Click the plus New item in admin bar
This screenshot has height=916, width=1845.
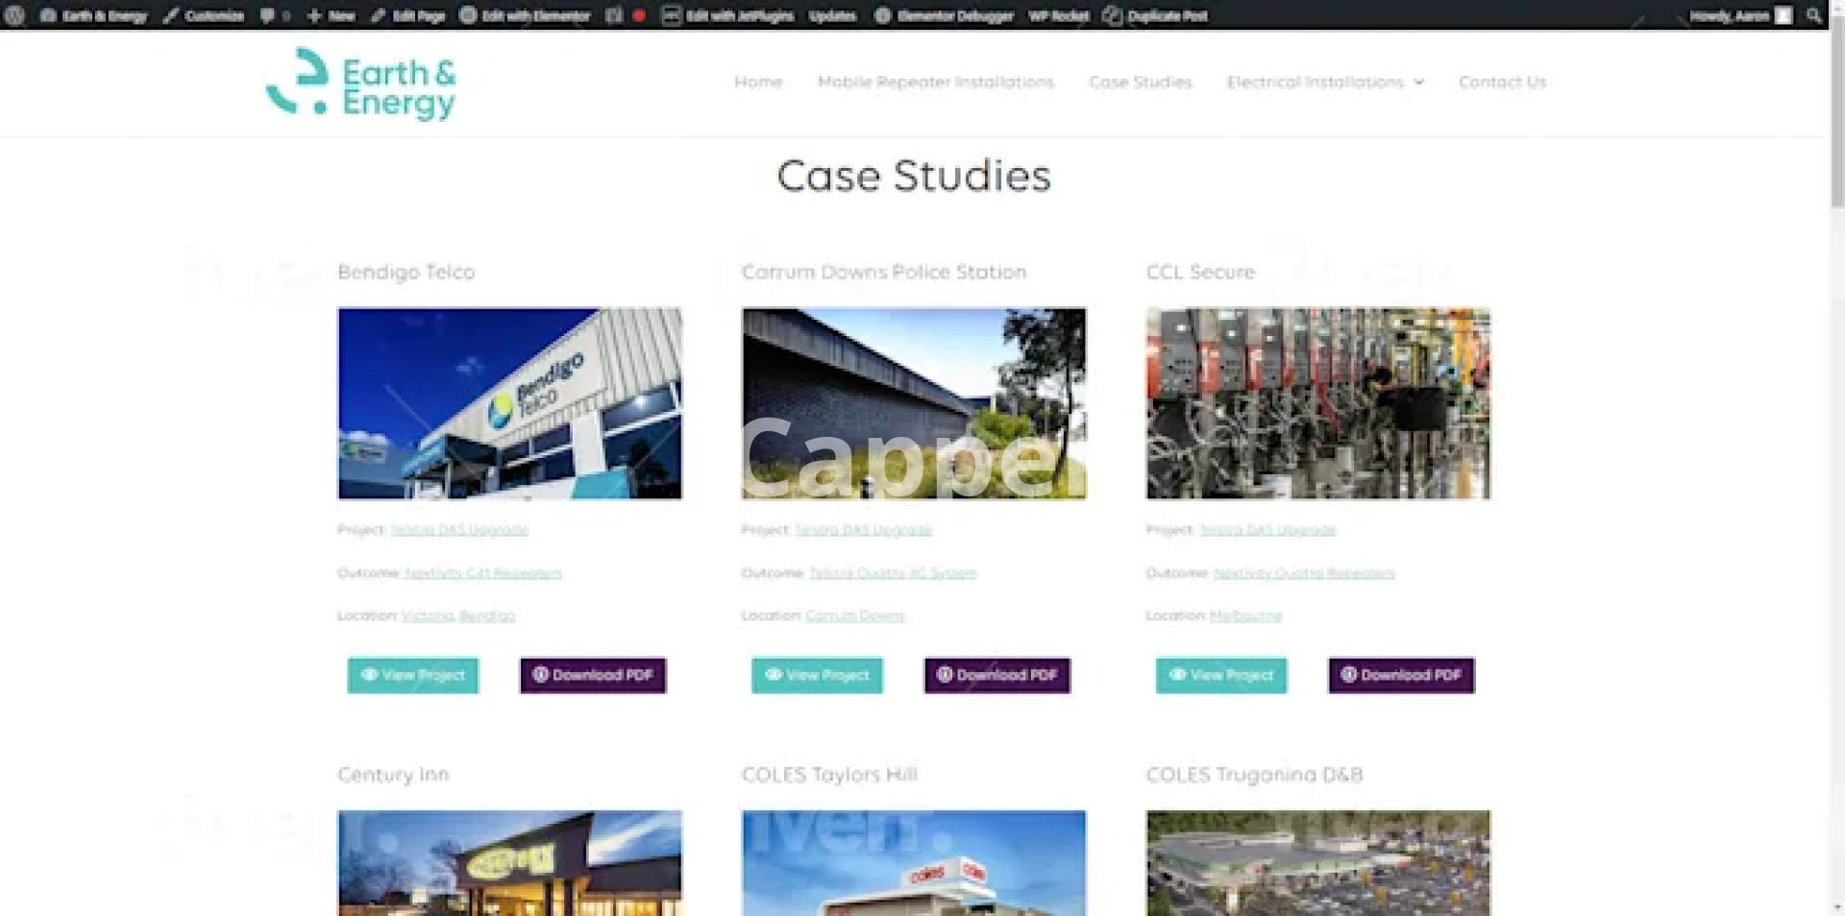coord(331,15)
